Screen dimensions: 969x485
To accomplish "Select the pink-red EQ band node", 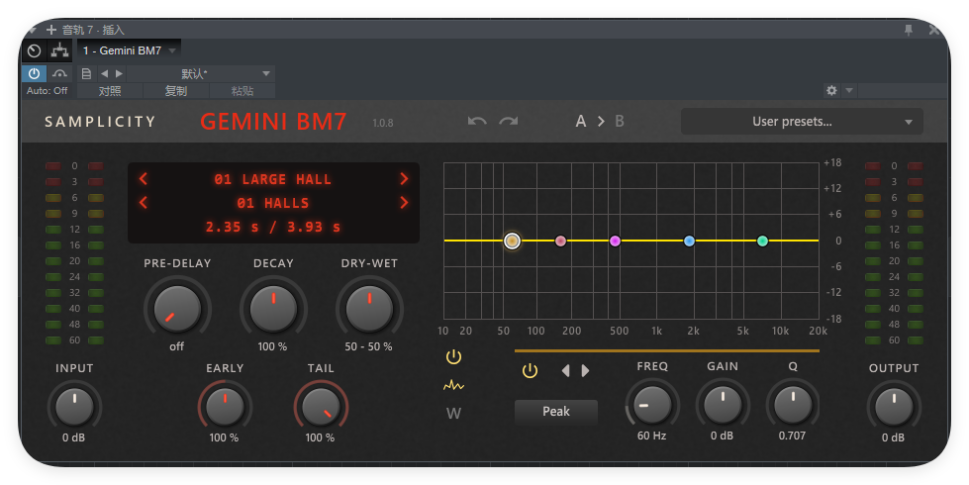I will point(560,241).
